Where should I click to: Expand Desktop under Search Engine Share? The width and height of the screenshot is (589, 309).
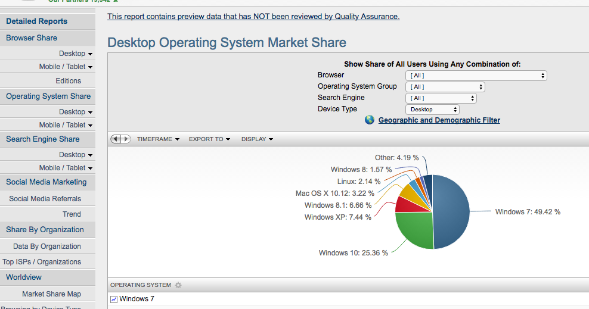(x=76, y=155)
